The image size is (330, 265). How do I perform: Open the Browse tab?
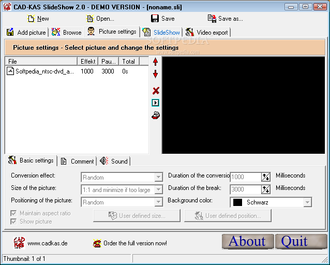(x=66, y=33)
